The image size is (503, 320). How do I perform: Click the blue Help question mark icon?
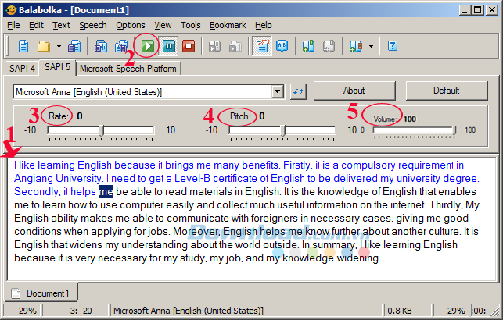click(x=393, y=46)
